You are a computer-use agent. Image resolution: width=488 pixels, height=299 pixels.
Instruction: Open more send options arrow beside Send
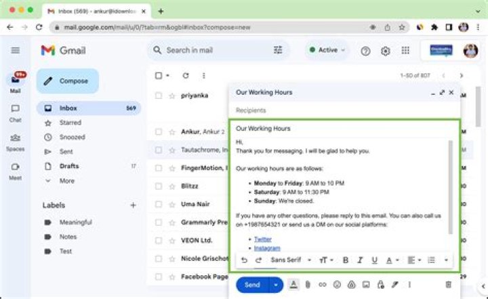point(275,285)
